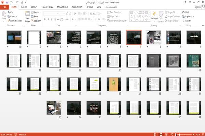Open the TRANSITIONS tab
The image size is (205, 136).
pyautogui.click(x=47, y=7)
